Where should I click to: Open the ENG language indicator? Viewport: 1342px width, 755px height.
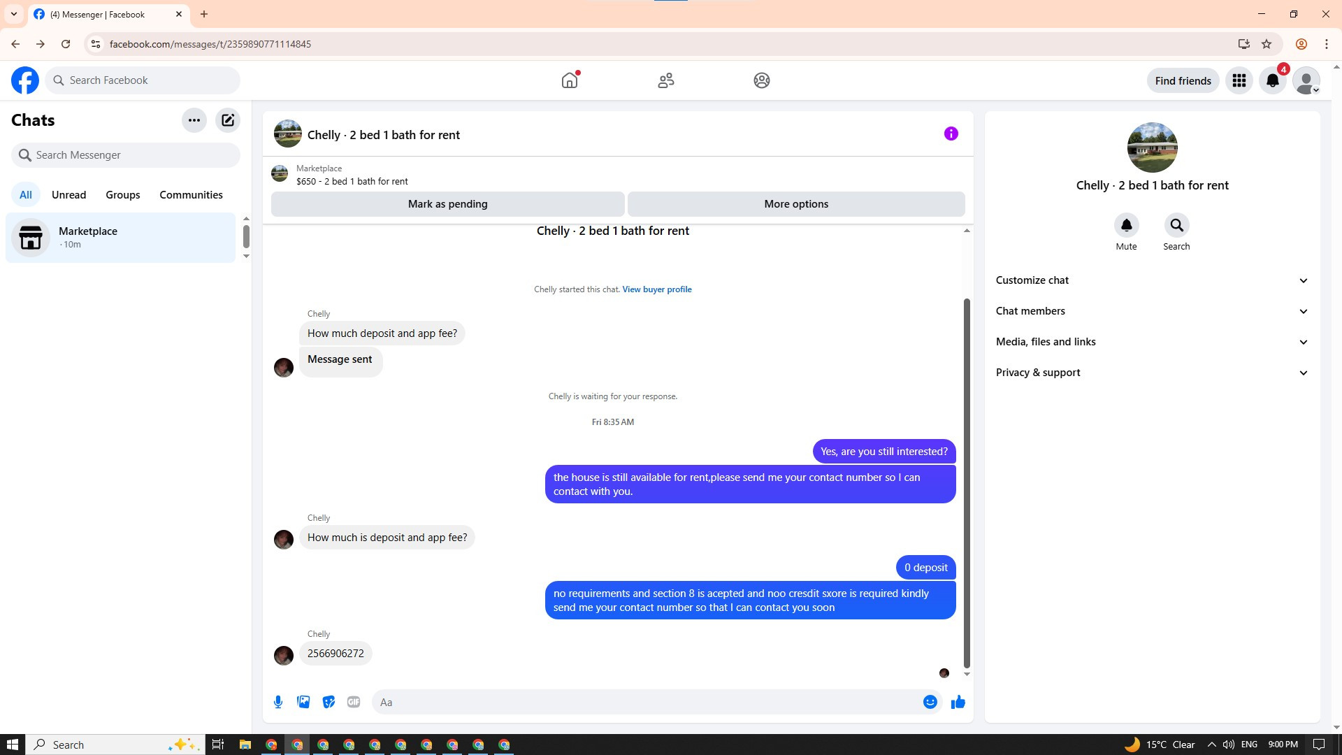[x=1249, y=745]
